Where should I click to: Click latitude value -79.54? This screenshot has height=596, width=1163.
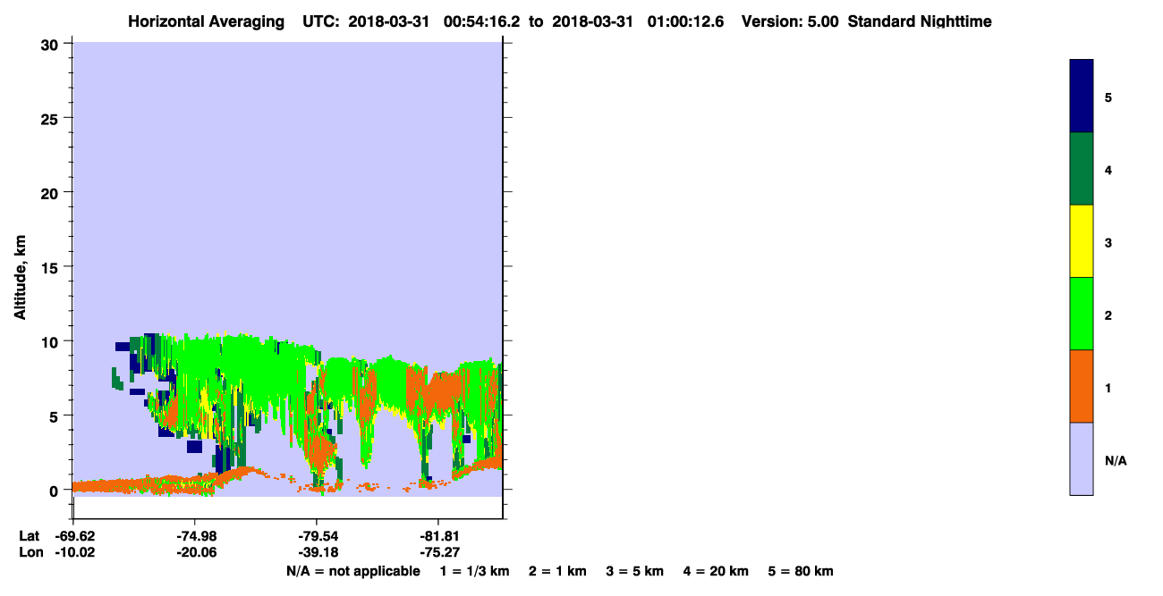point(317,536)
